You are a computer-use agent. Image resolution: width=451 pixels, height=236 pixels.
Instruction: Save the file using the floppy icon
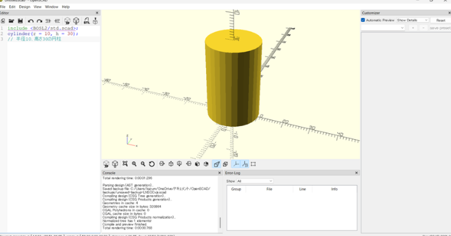tap(20, 21)
